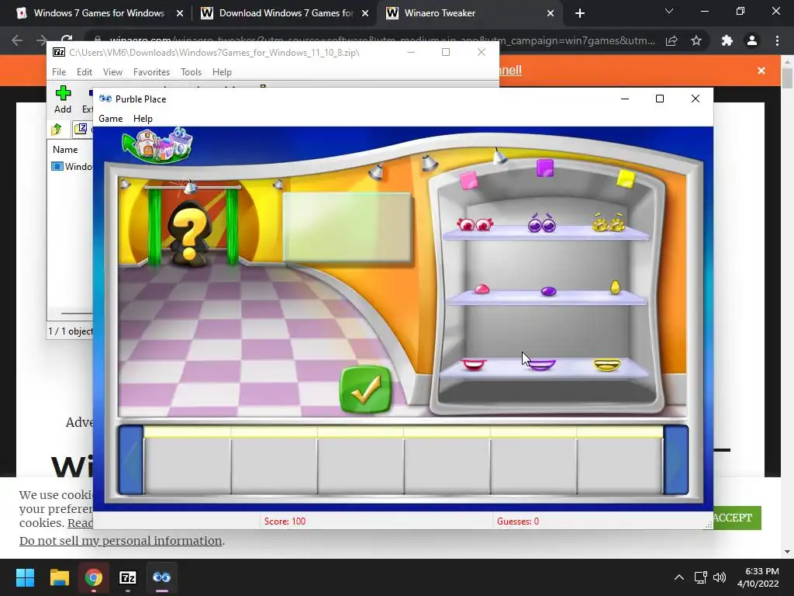Bookmark this page with the star icon

(x=696, y=40)
